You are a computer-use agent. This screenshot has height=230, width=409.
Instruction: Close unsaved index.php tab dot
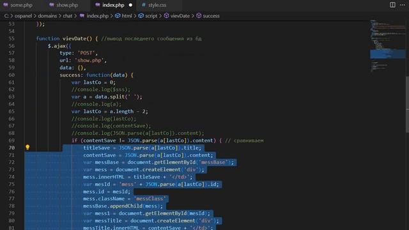pos(130,5)
